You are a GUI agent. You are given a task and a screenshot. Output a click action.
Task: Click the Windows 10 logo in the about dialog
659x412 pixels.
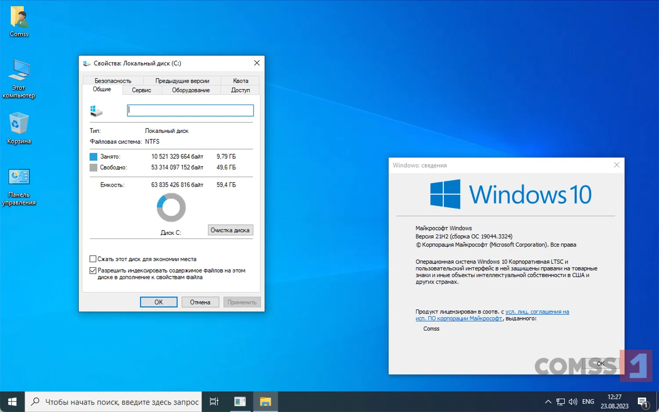511,194
